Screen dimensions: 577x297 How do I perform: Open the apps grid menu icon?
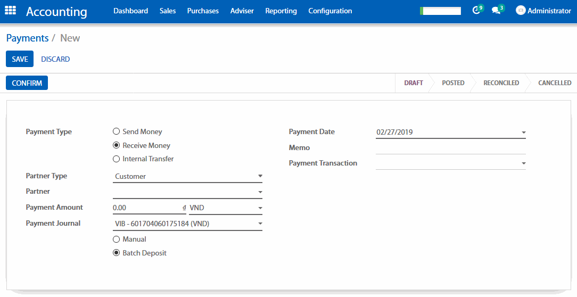coord(10,11)
